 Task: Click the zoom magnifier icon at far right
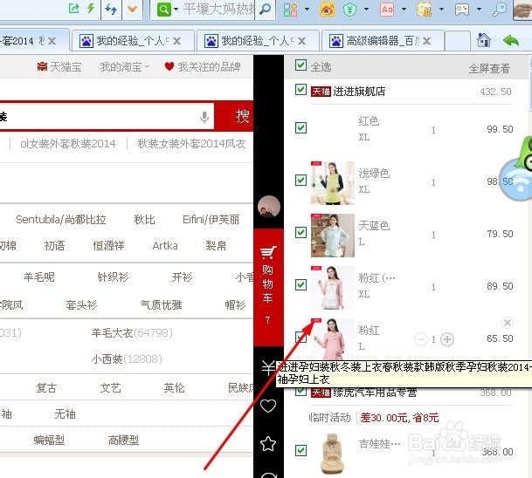[499, 10]
